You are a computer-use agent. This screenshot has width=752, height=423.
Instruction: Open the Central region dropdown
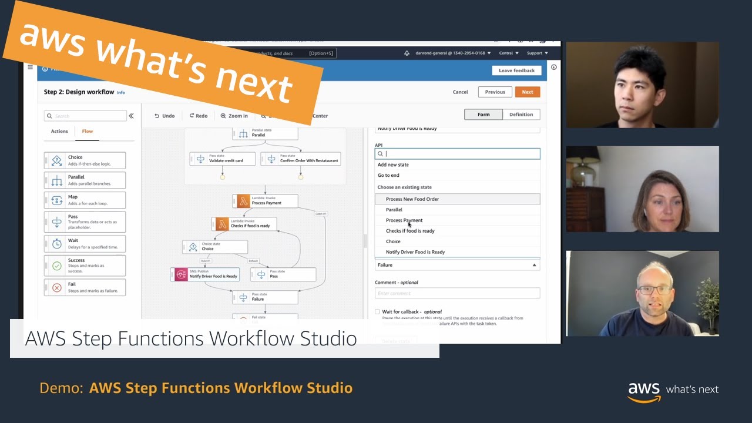point(509,53)
